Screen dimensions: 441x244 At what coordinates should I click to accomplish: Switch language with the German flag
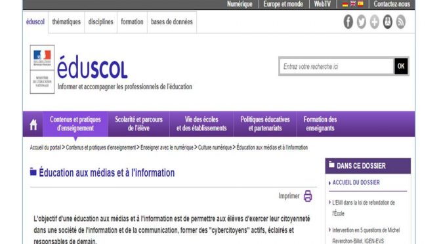pos(345,4)
